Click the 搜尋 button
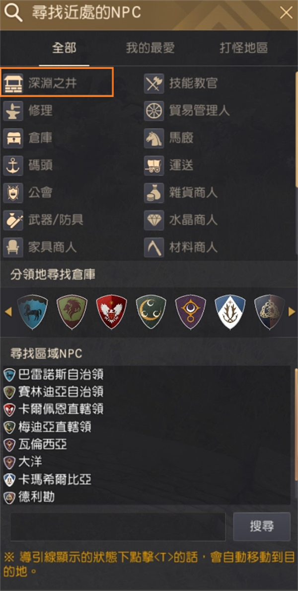 tap(262, 526)
